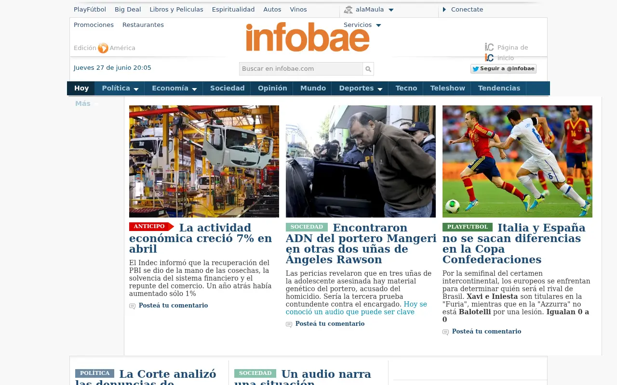Open the PlayFútbol top link

pos(90,10)
